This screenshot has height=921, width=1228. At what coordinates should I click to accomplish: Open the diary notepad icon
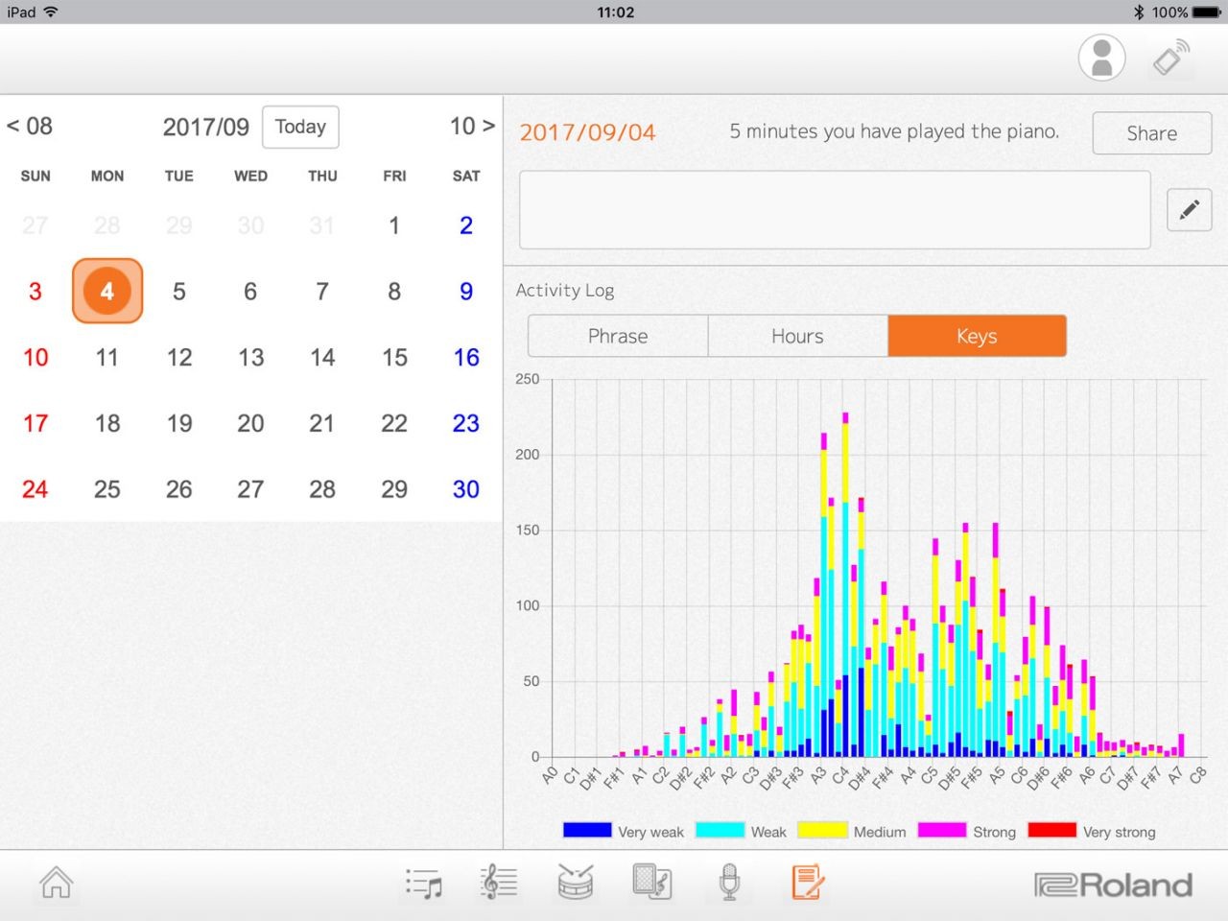coord(807,883)
